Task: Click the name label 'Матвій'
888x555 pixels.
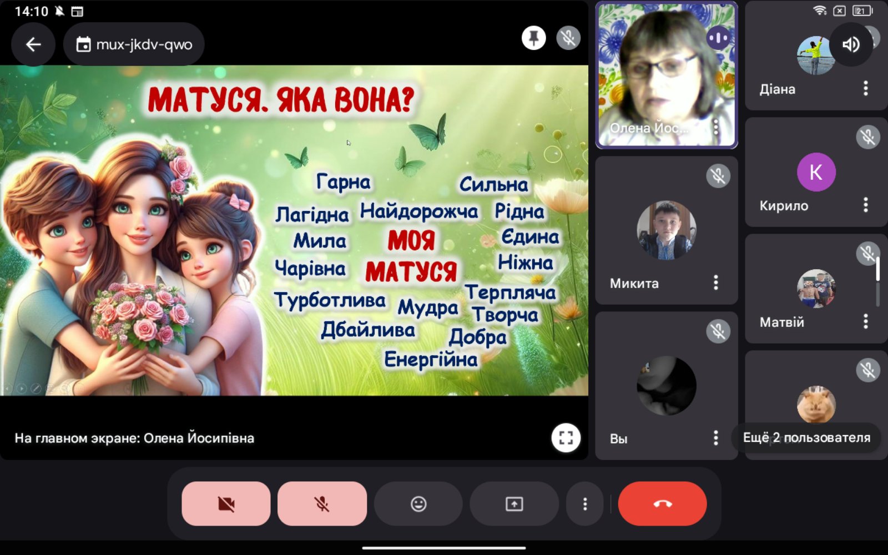Action: click(x=781, y=322)
